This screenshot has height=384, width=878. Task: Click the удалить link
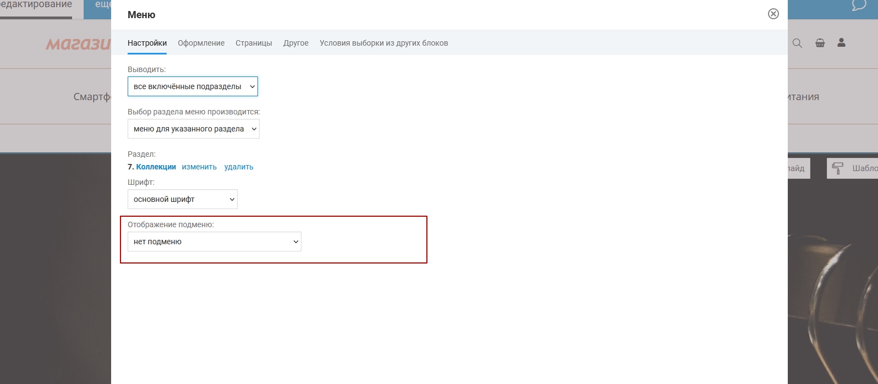[239, 167]
